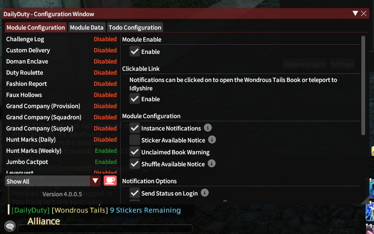Open the red Ko-fi coffee cup icon
The width and height of the screenshot is (374, 234).
pos(110,181)
